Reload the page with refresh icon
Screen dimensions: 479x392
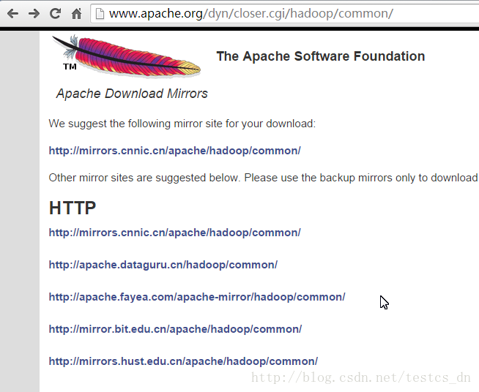55,13
